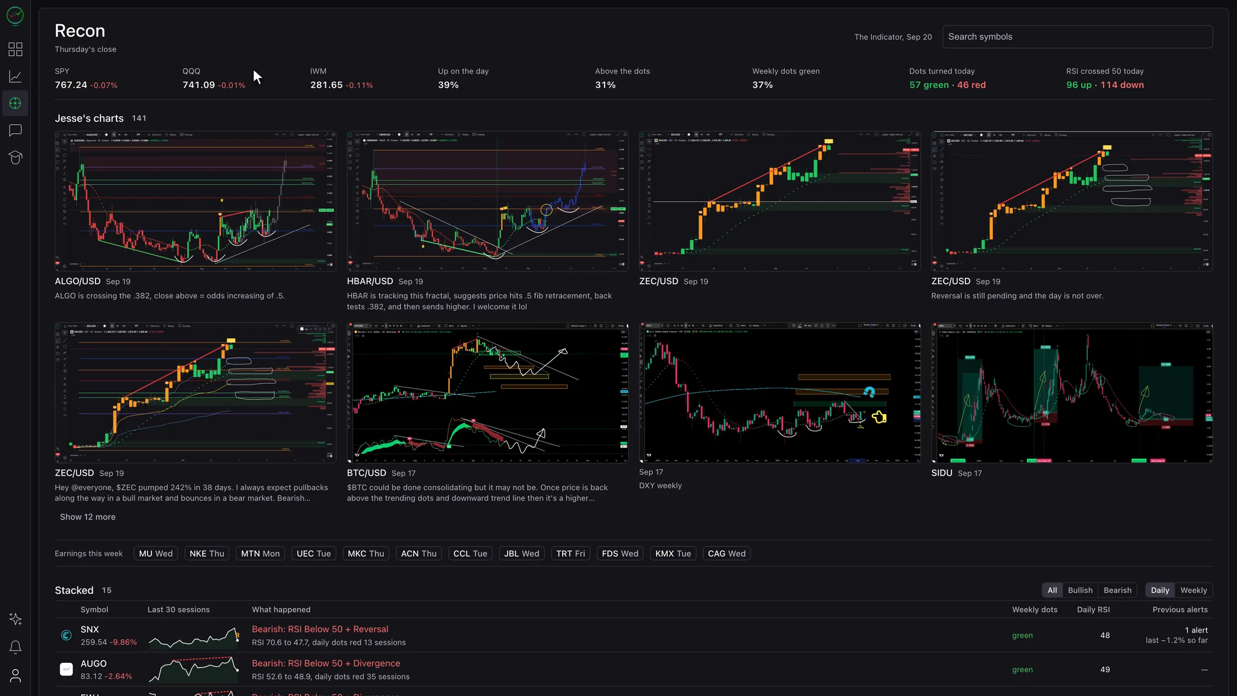Open the dashboard grid icon in sidebar
The image size is (1237, 696).
[x=15, y=49]
